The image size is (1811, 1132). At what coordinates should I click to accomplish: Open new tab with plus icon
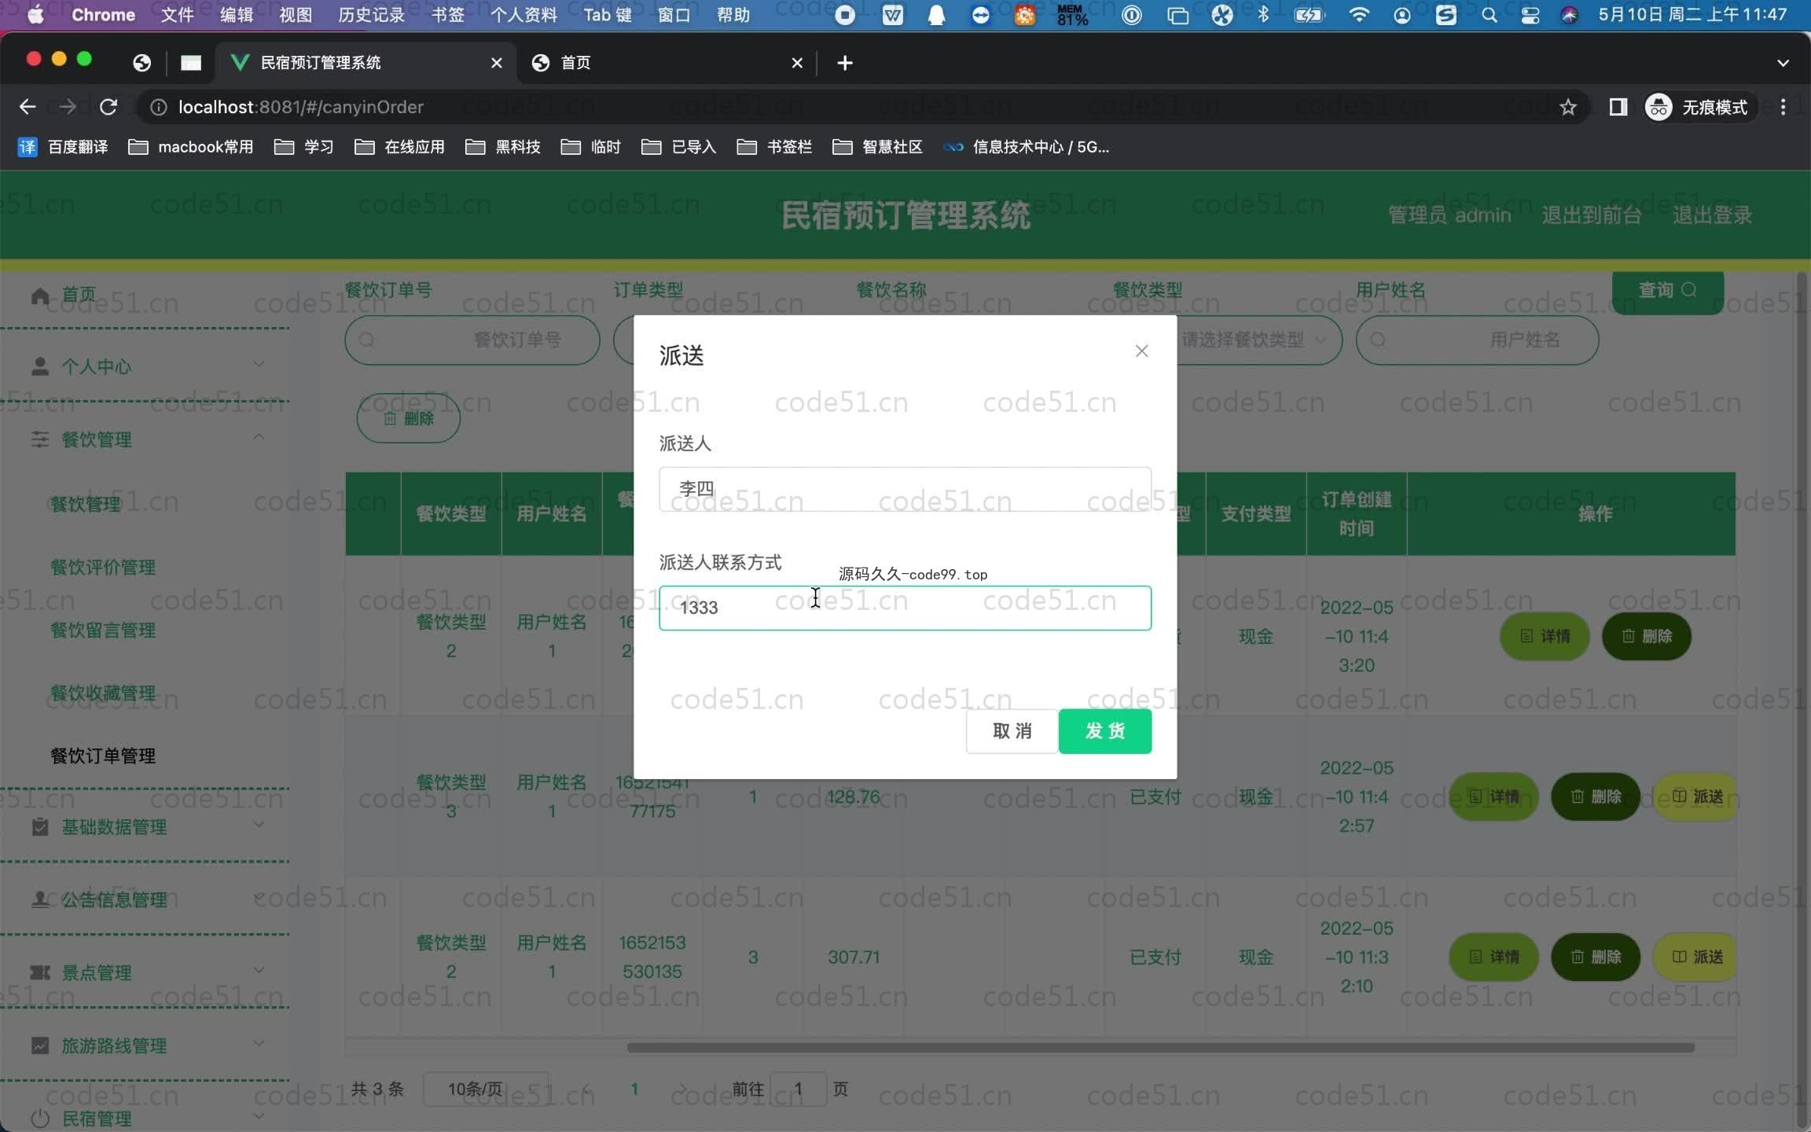(845, 63)
